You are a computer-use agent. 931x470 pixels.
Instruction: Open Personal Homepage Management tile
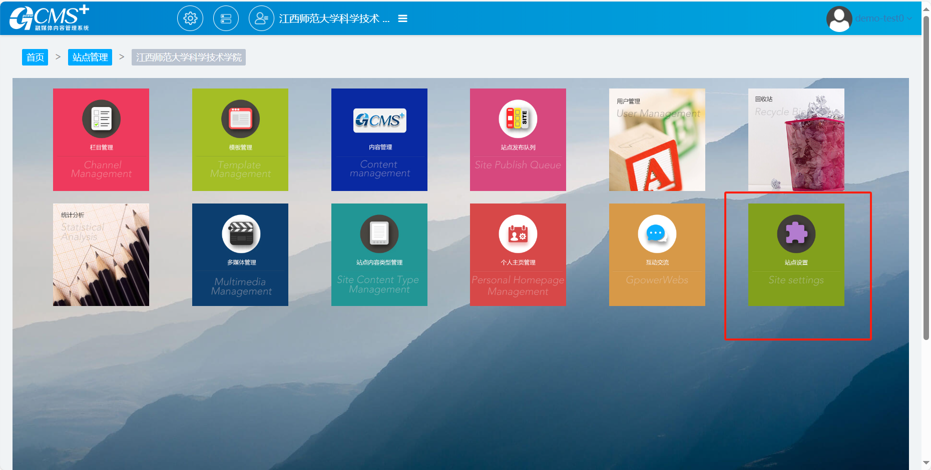coord(518,254)
